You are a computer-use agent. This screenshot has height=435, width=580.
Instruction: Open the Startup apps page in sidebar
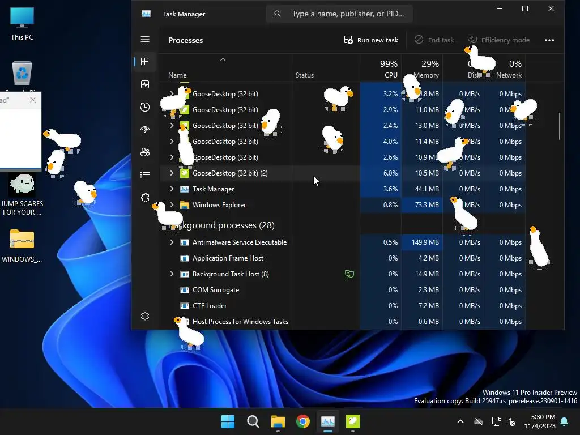click(x=145, y=130)
